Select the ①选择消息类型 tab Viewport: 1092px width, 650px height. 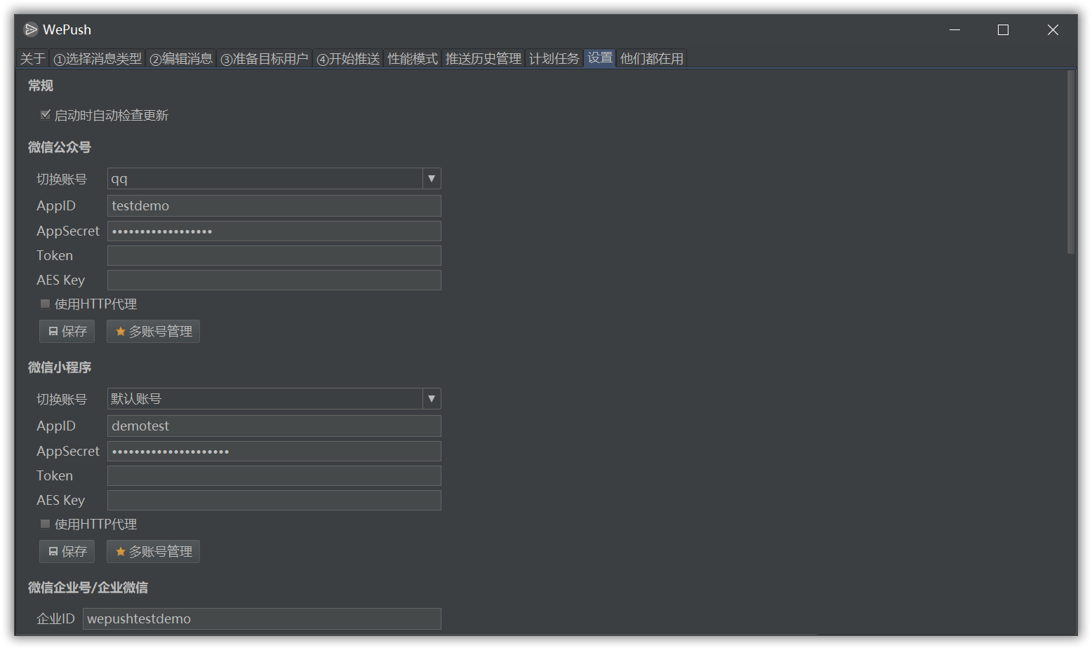click(x=98, y=59)
